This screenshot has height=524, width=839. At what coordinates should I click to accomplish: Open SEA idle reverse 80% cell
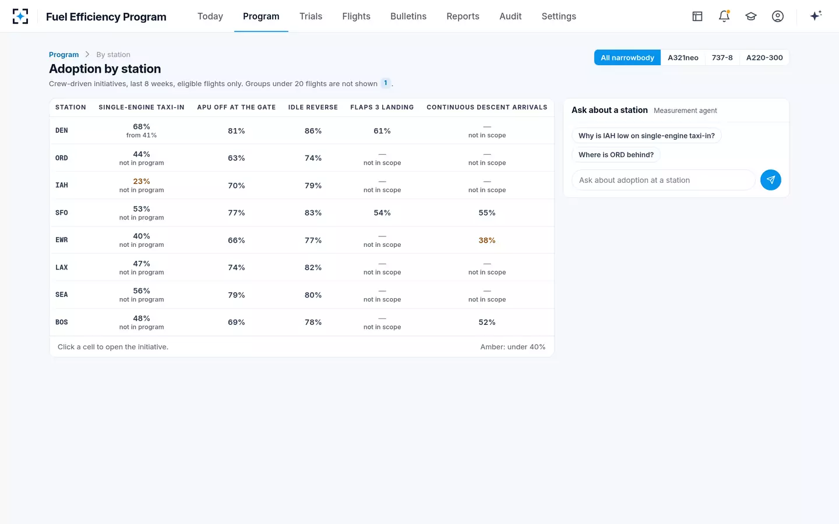[313, 295]
